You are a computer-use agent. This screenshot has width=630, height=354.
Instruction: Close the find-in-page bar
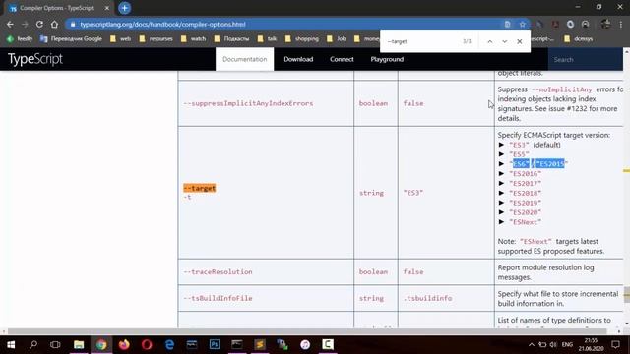coord(520,41)
